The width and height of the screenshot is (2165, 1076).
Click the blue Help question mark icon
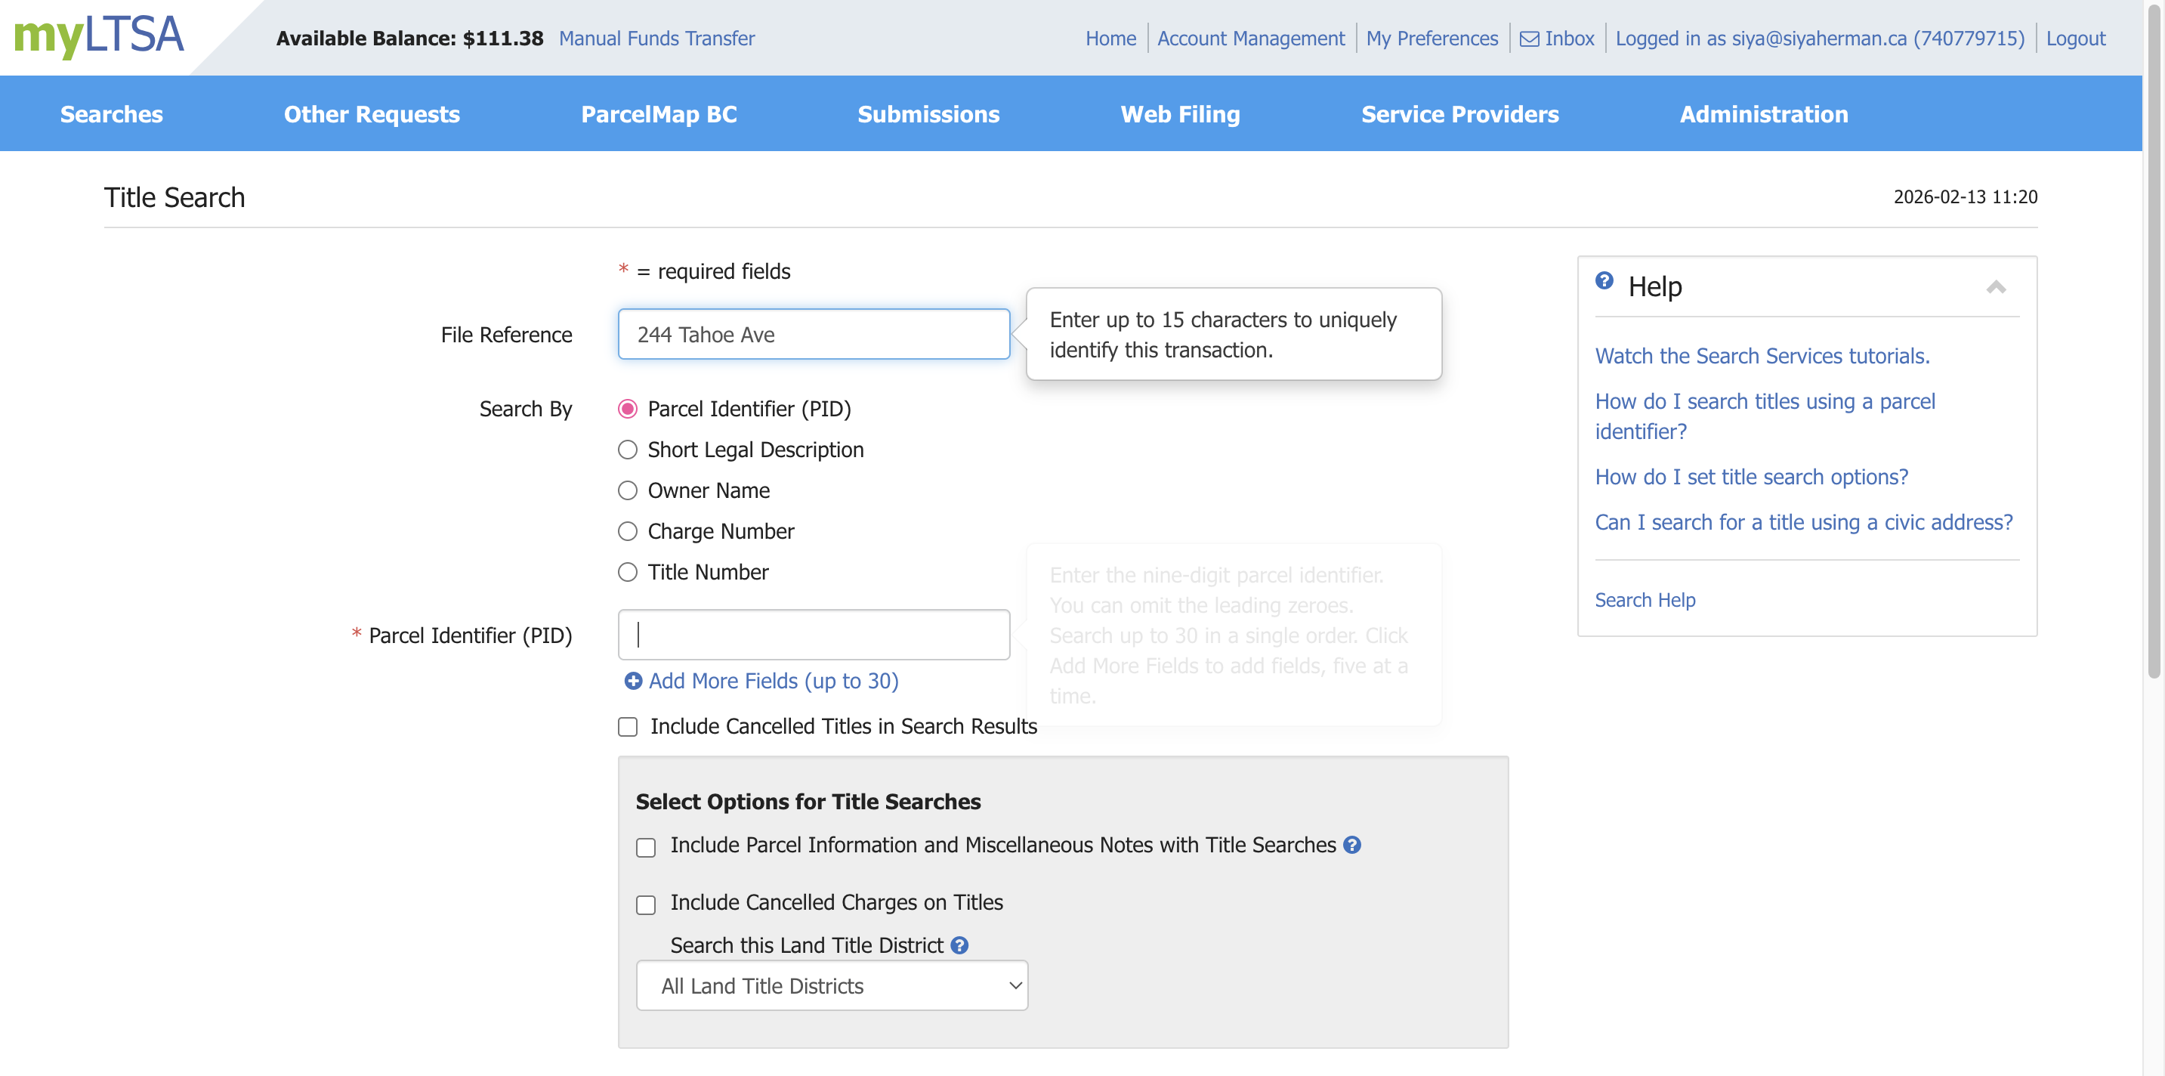1604,281
